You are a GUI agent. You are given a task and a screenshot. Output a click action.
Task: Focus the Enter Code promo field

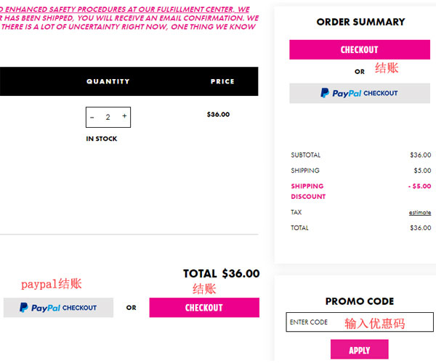click(360, 322)
